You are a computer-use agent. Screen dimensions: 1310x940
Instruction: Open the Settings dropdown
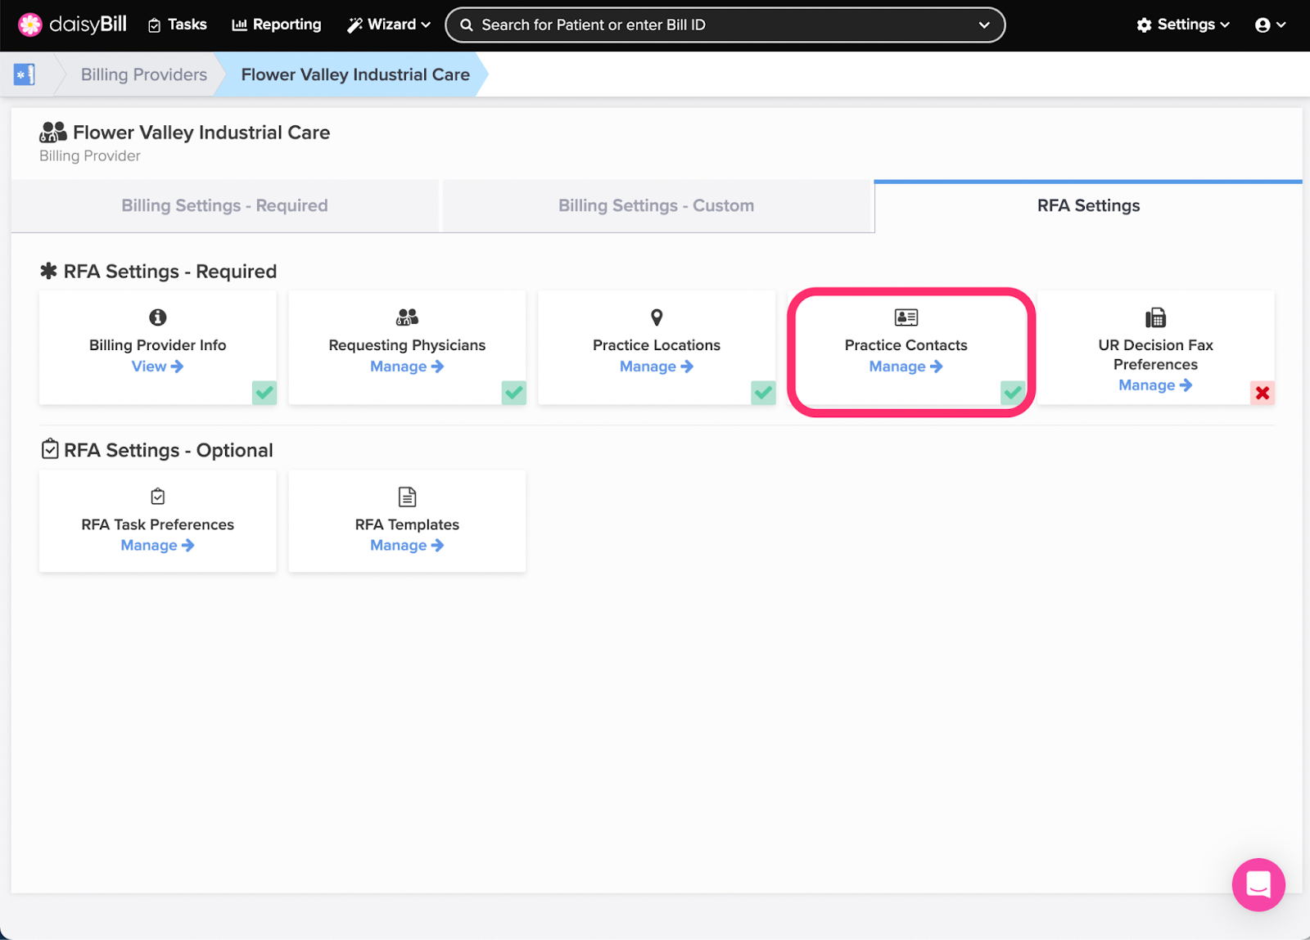(x=1183, y=25)
